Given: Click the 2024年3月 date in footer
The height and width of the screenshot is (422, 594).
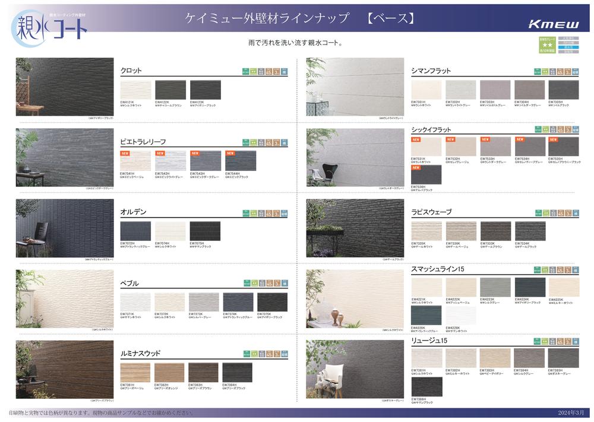Looking at the screenshot, I should pyautogui.click(x=570, y=413).
